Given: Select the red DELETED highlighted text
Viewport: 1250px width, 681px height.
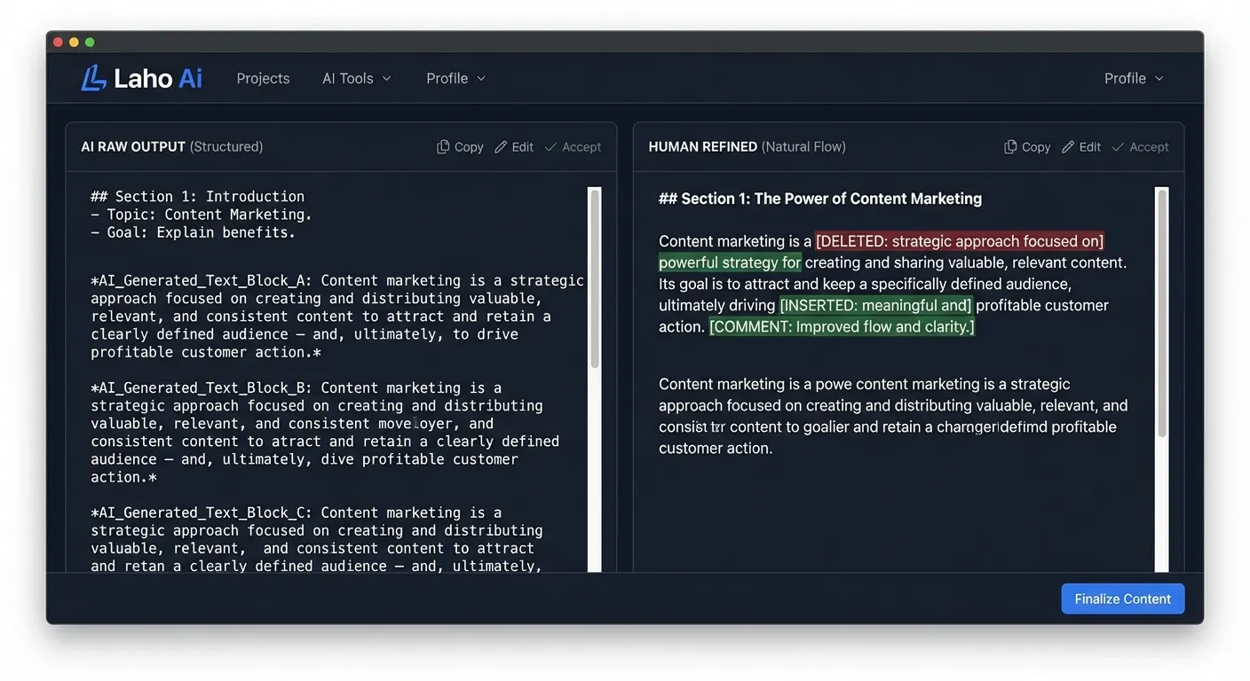Looking at the screenshot, I should click(x=960, y=241).
